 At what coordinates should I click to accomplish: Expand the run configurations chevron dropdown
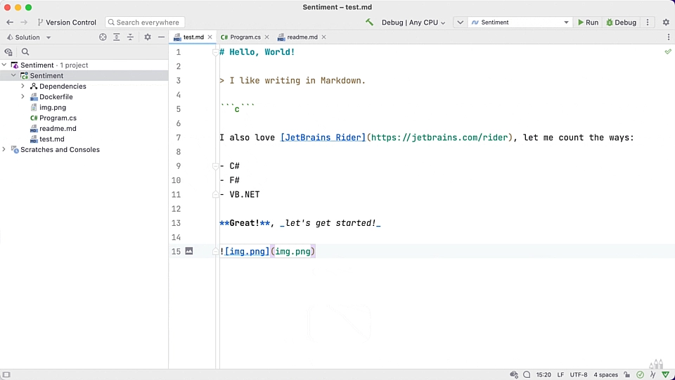click(x=460, y=23)
